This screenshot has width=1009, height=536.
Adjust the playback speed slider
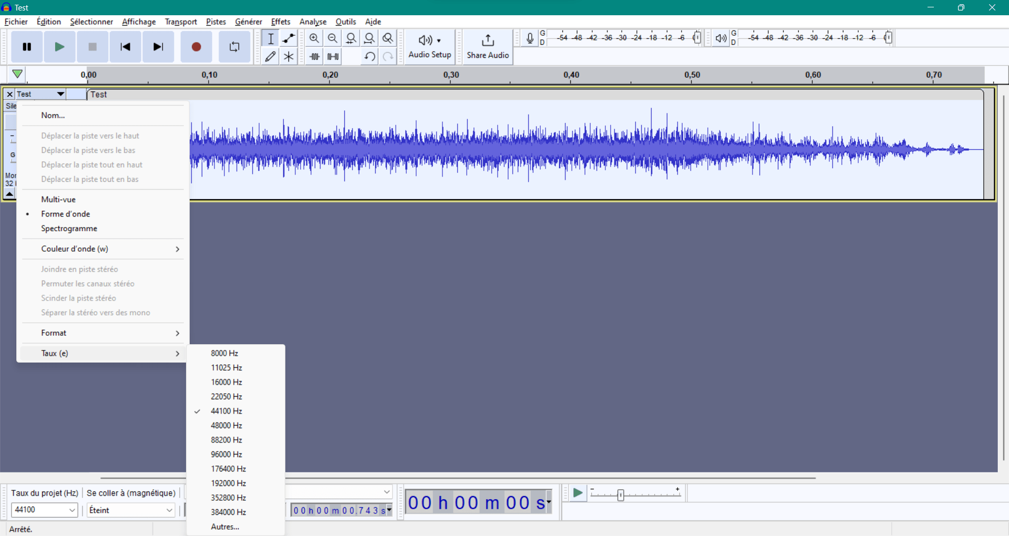(621, 495)
